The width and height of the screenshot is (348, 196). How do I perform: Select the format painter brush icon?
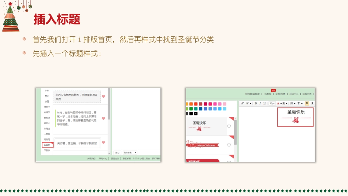tap(248, 103)
